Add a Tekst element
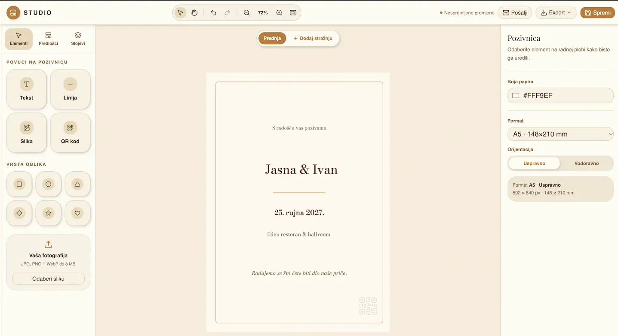Viewport: 618px width, 336px height. pos(27,89)
